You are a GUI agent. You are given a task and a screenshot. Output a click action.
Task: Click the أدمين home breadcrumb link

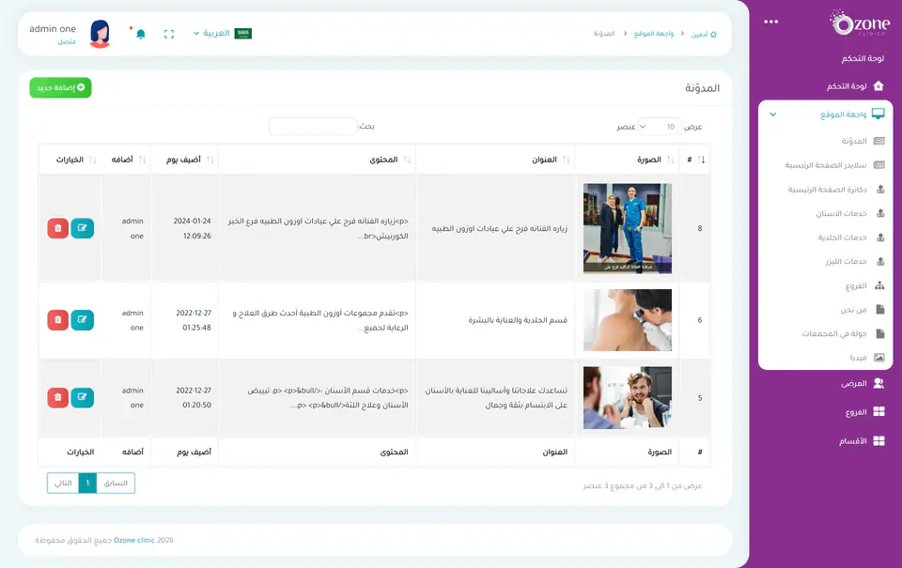704,34
